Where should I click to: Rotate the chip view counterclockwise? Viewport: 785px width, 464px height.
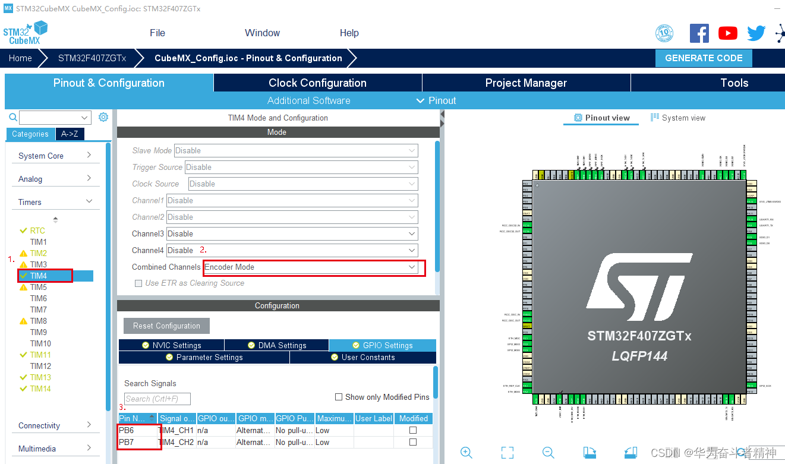[630, 453]
